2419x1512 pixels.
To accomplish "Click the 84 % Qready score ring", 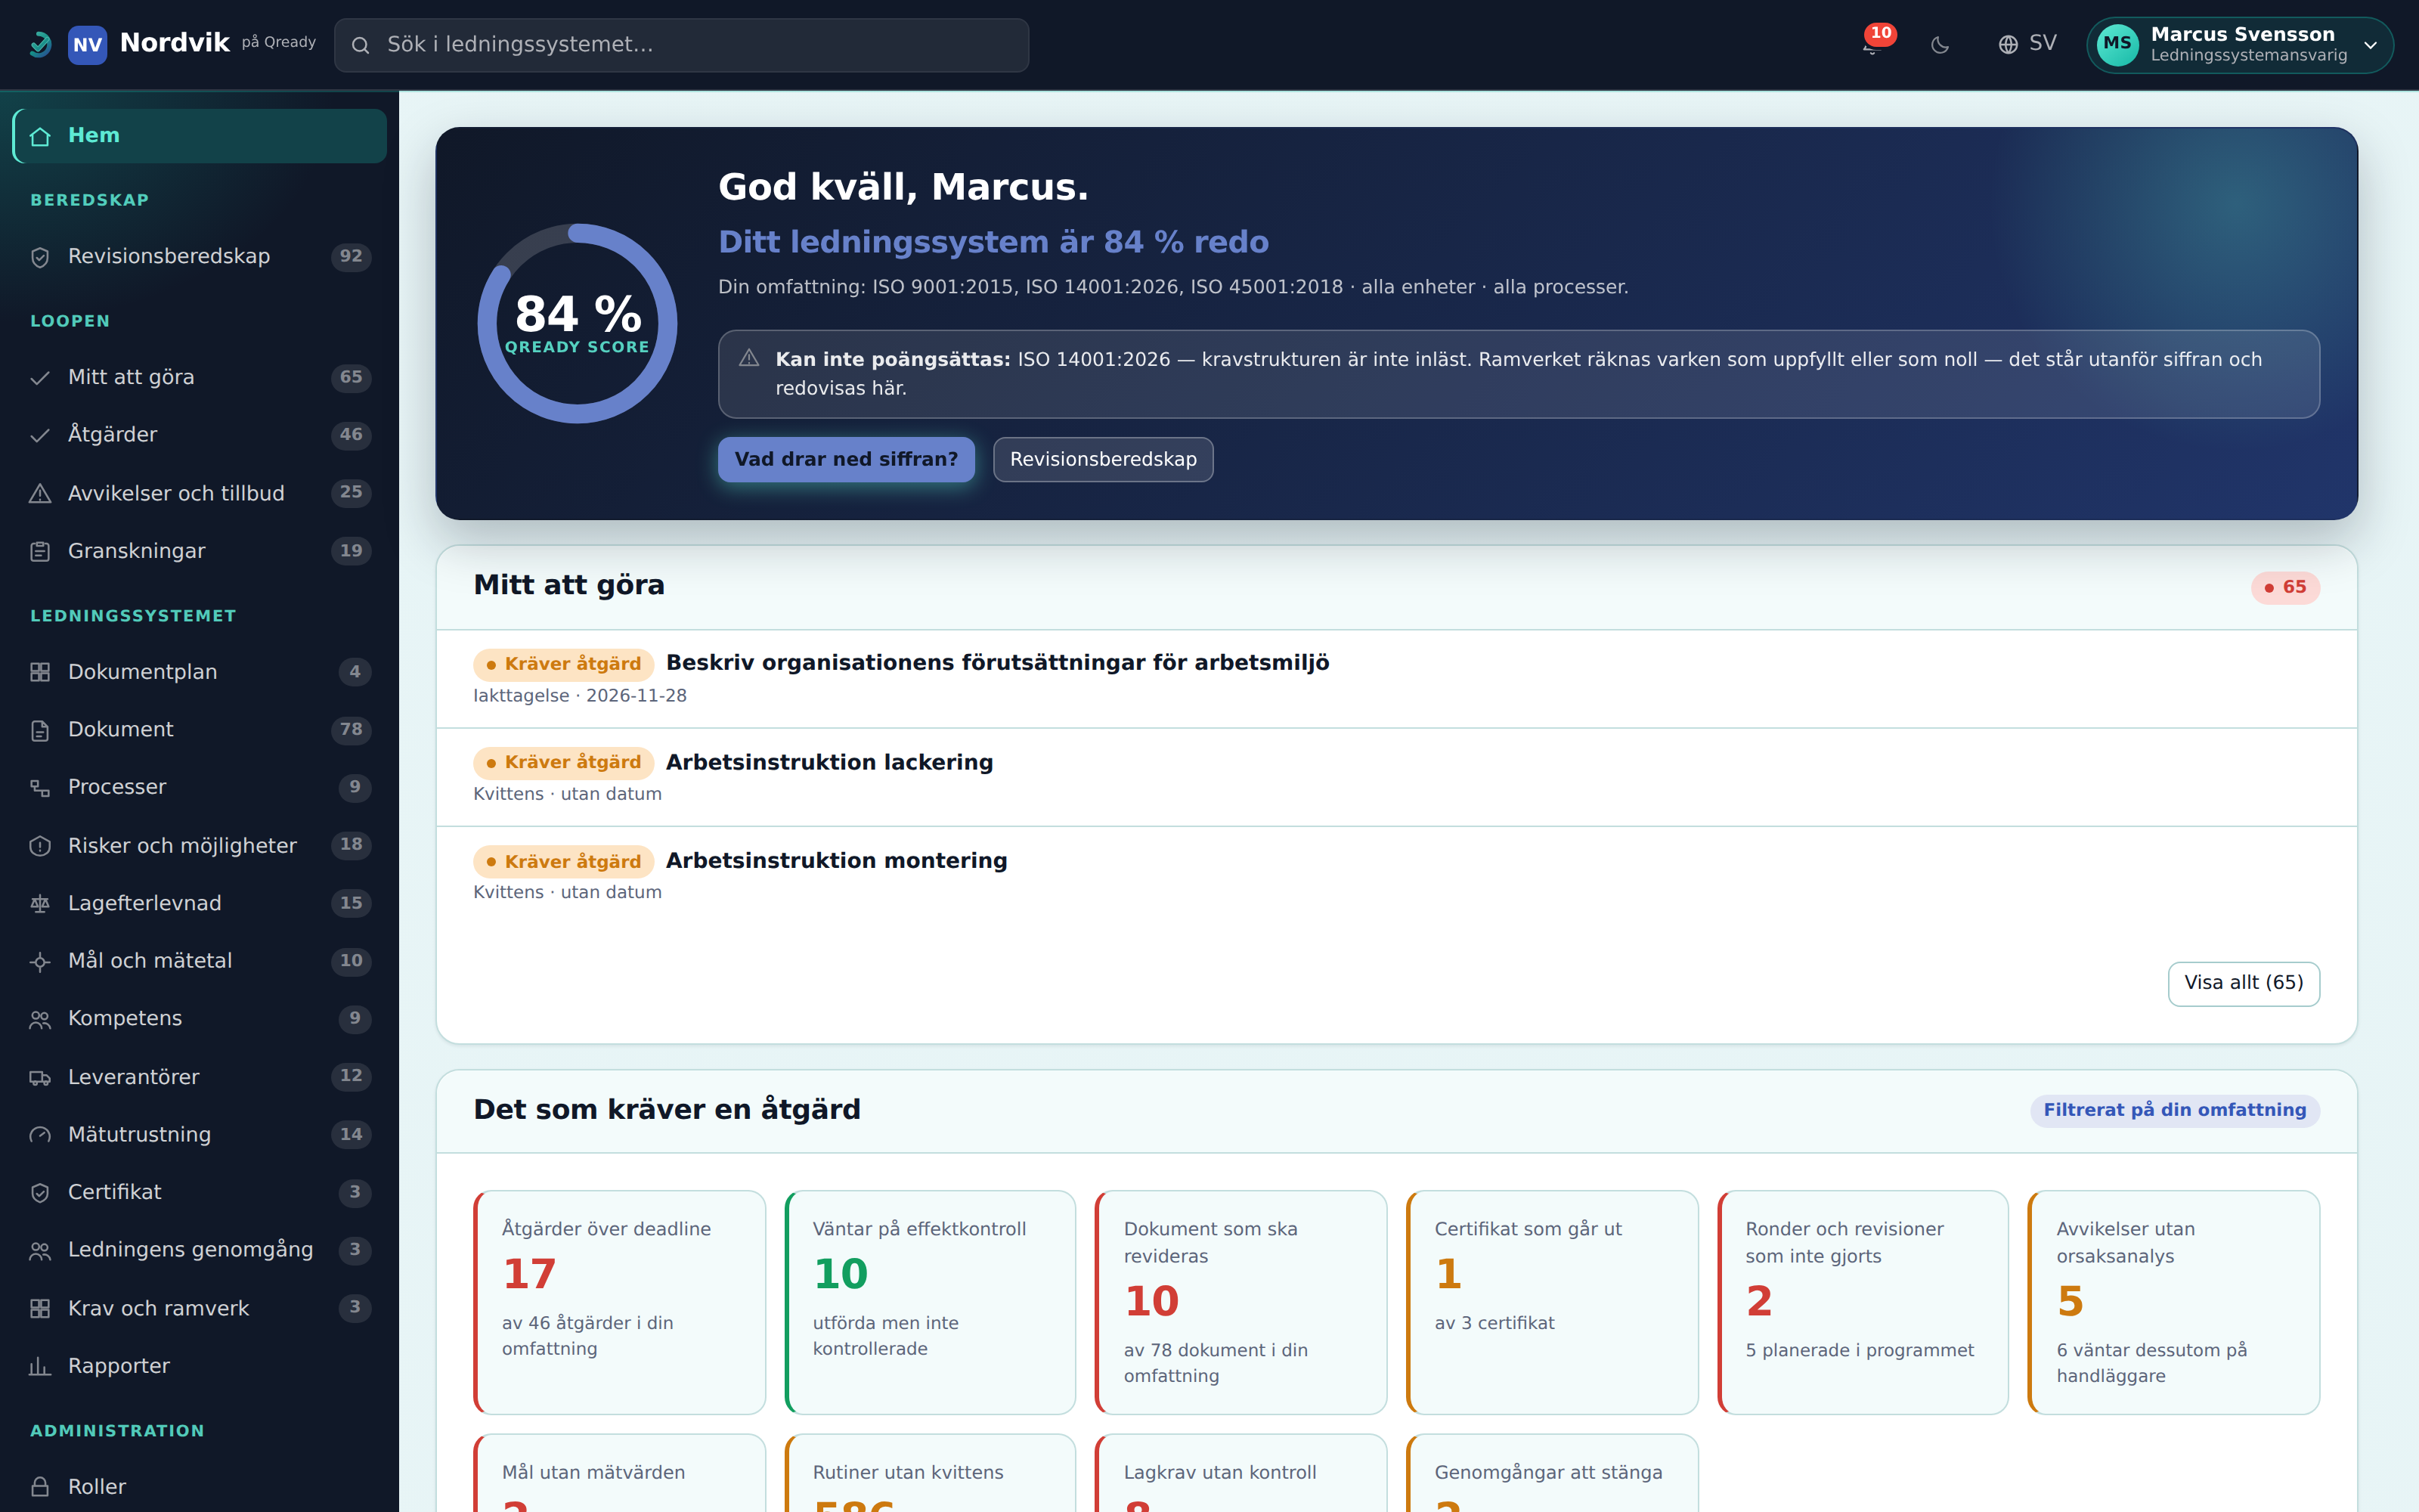I will (x=578, y=323).
